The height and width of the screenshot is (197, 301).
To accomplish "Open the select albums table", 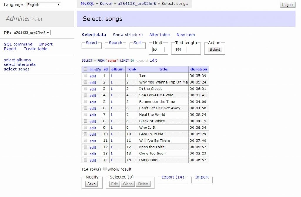I will coord(16,60).
